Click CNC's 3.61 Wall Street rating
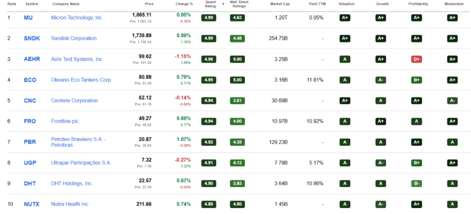Viewport: 471px width, 214px height. (237, 101)
